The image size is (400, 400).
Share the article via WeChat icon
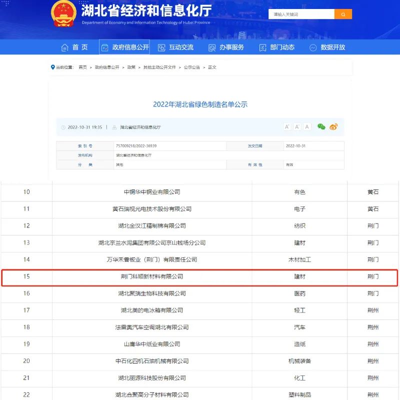pyautogui.click(x=321, y=126)
